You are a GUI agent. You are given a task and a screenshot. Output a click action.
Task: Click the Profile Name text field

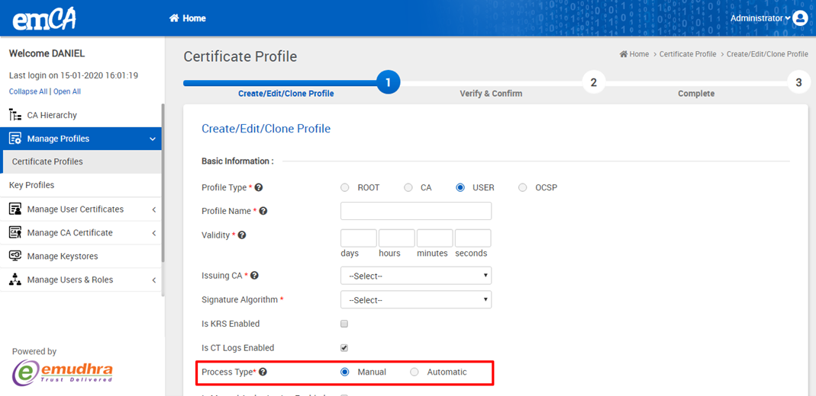pyautogui.click(x=416, y=211)
